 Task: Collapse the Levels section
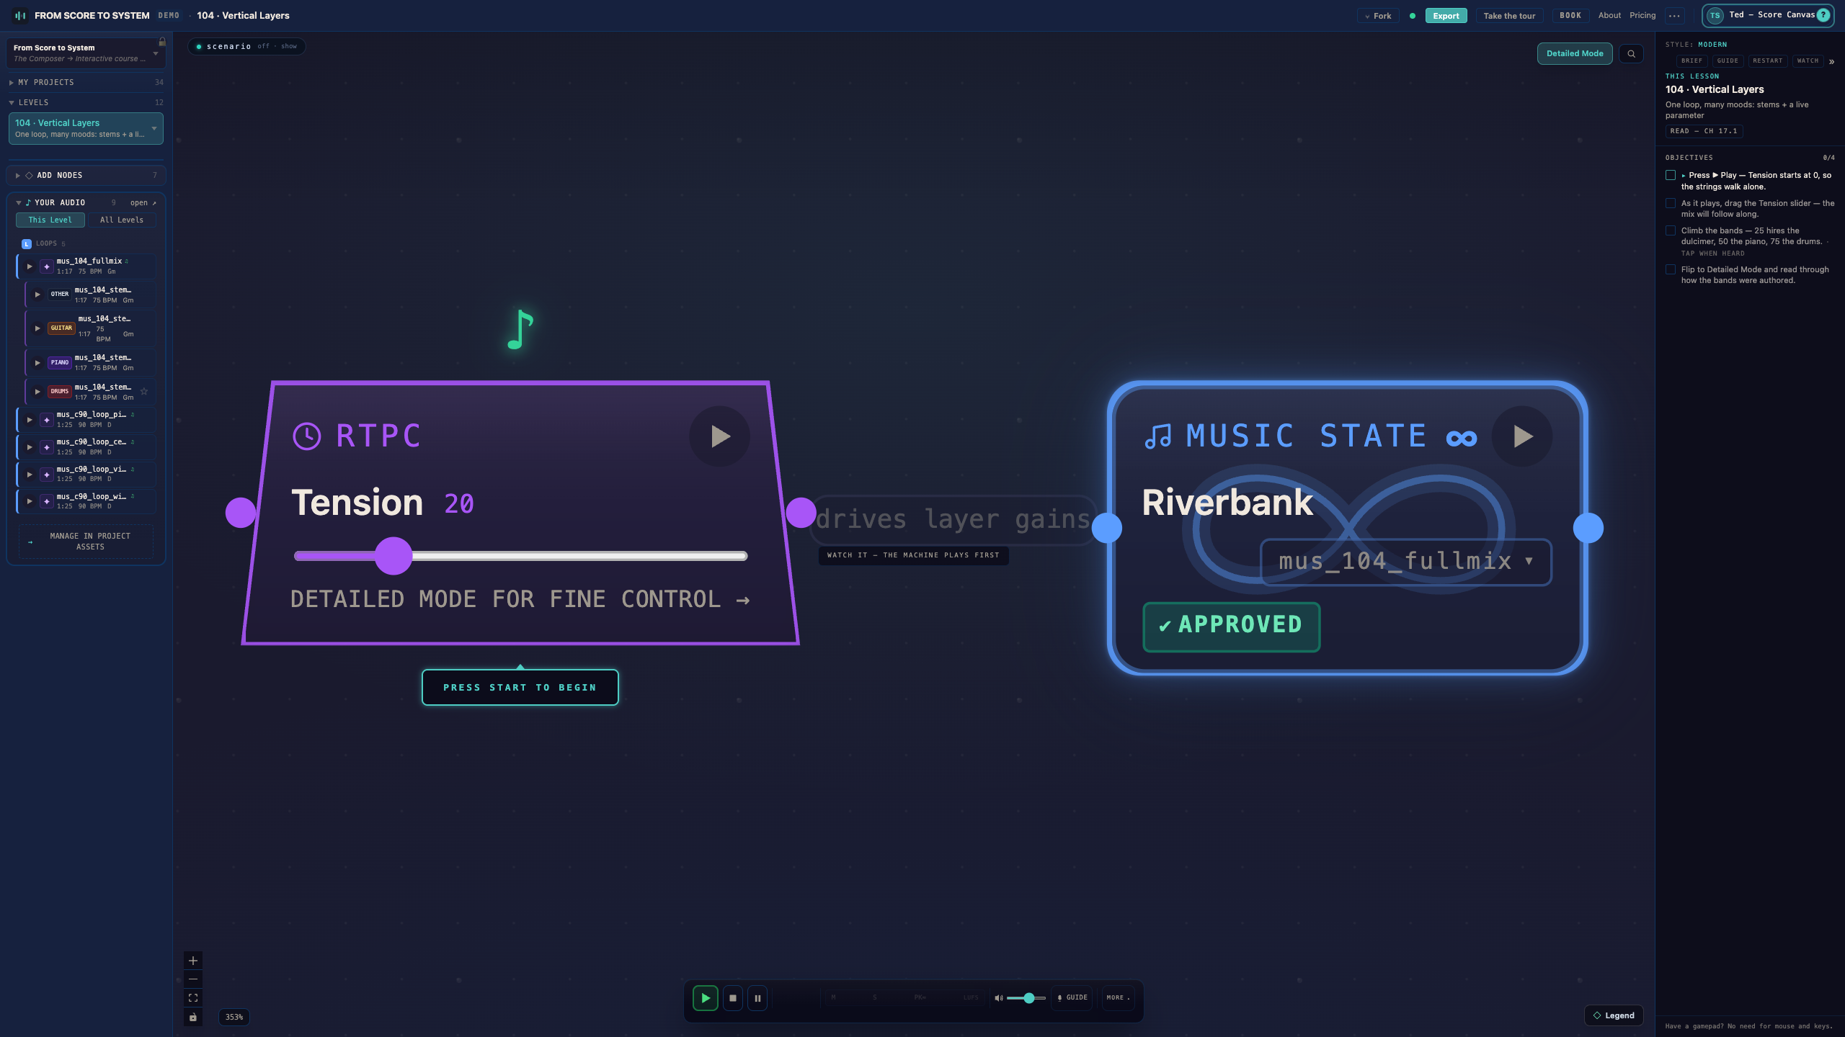pos(86,103)
